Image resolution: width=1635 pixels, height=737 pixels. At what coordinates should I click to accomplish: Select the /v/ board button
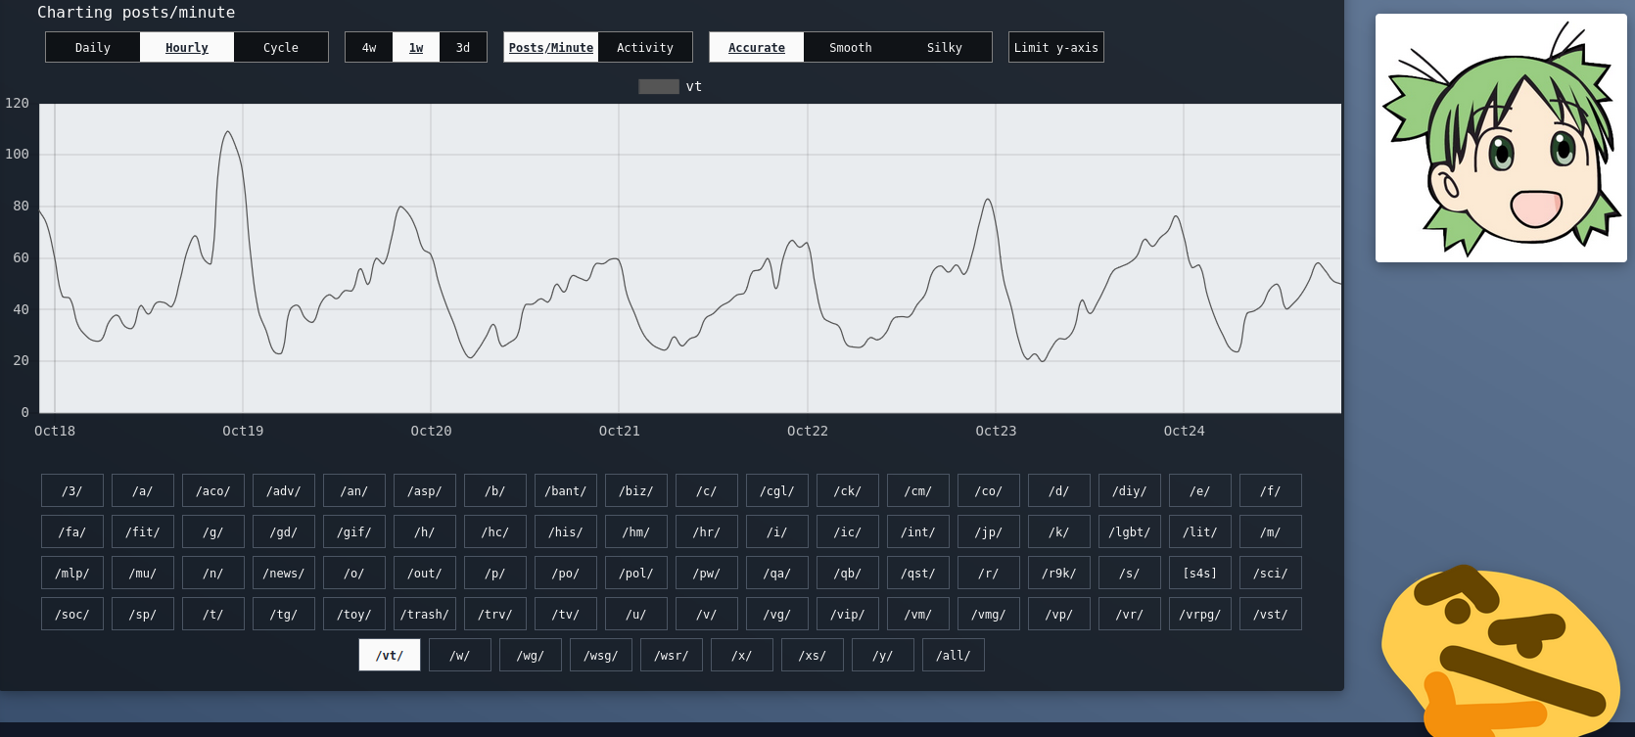pos(707,614)
